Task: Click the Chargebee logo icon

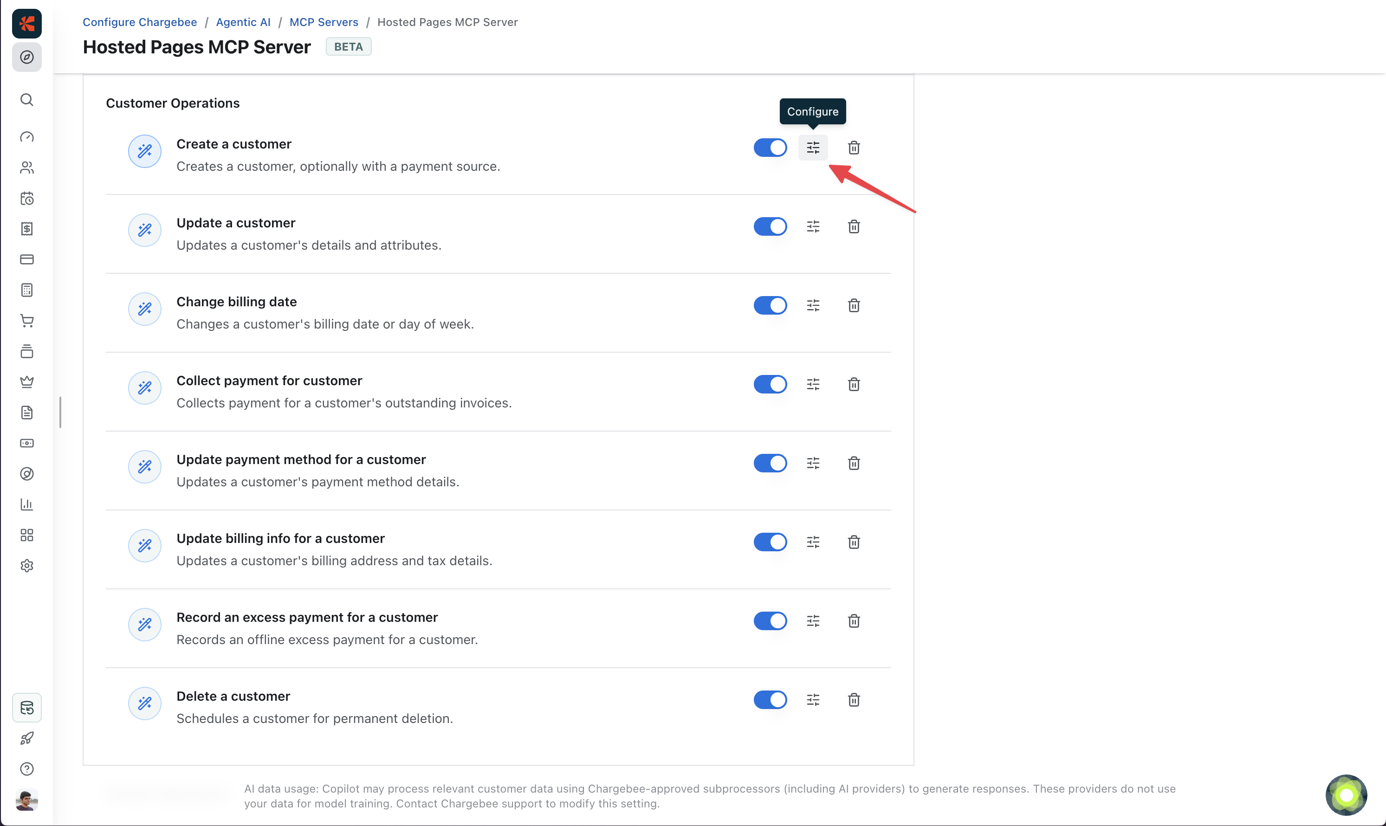Action: click(x=27, y=23)
